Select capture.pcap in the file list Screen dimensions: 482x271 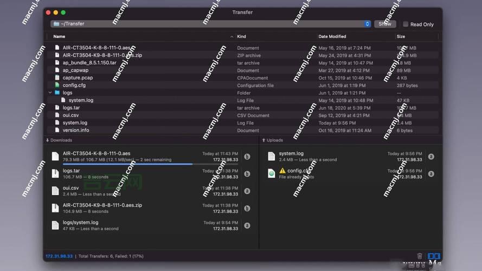[x=78, y=78]
